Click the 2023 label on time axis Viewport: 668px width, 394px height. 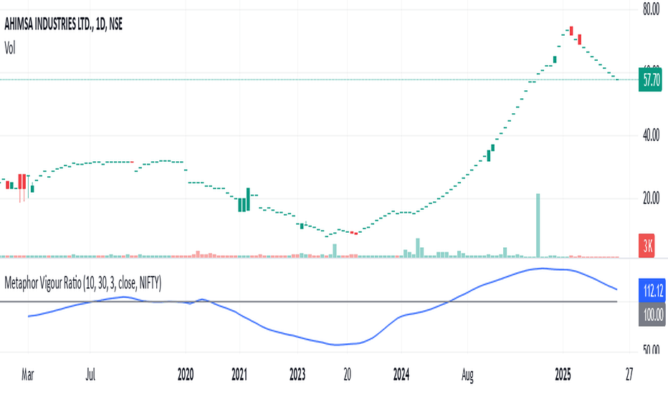[297, 375]
